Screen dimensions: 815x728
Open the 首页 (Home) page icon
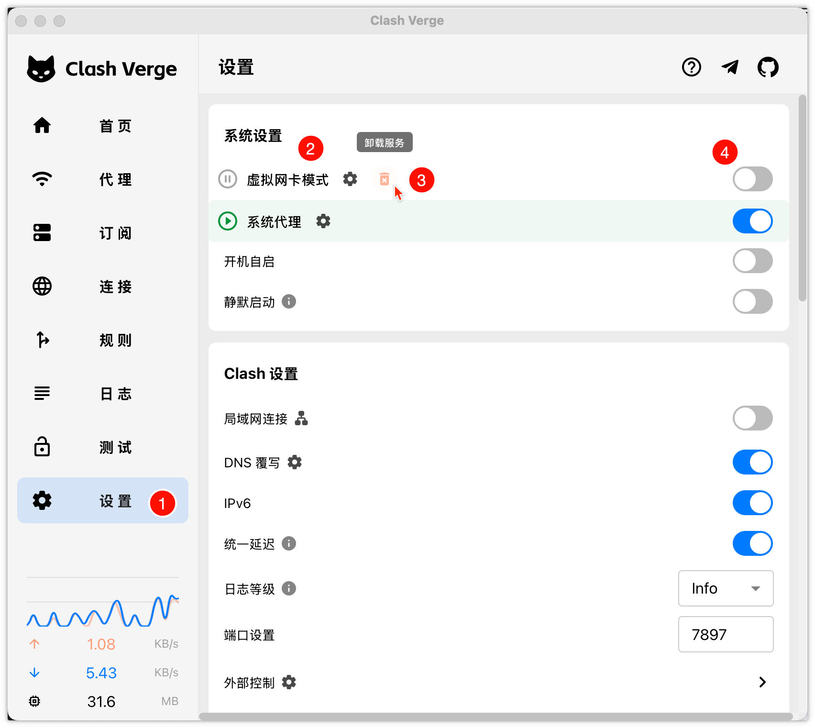coord(42,126)
